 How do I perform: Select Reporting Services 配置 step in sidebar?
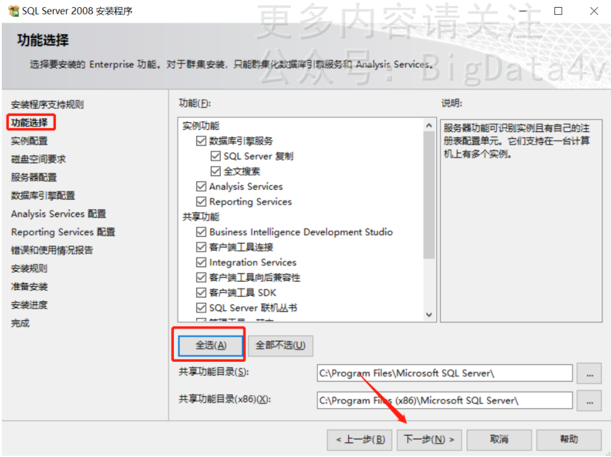pyautogui.click(x=63, y=232)
